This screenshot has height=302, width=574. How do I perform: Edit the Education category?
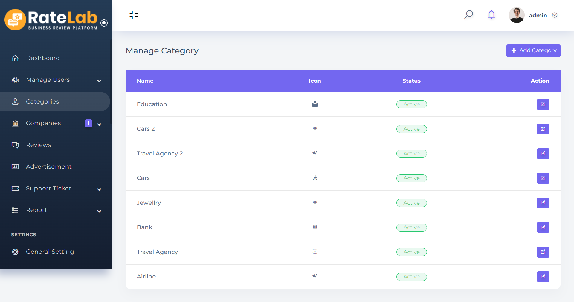(543, 104)
